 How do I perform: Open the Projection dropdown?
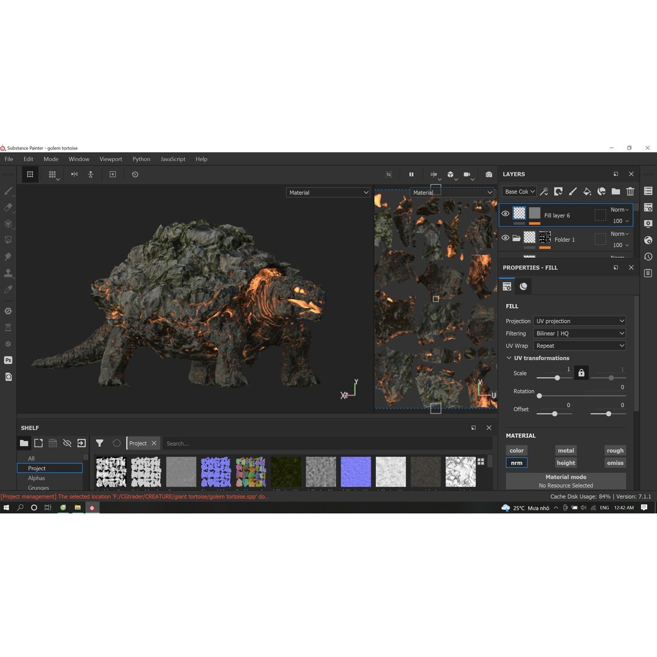pos(580,321)
